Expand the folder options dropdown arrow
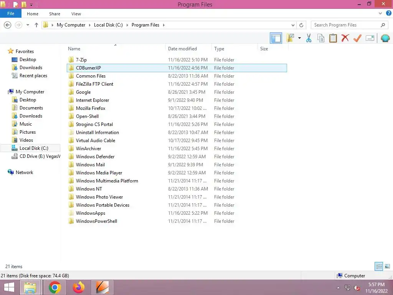This screenshot has width=393, height=295. coord(299,38)
